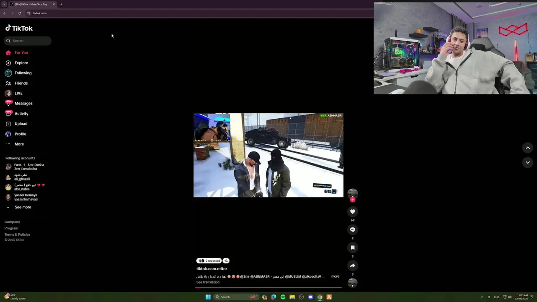Open the volume control in tray

pyautogui.click(x=510, y=297)
